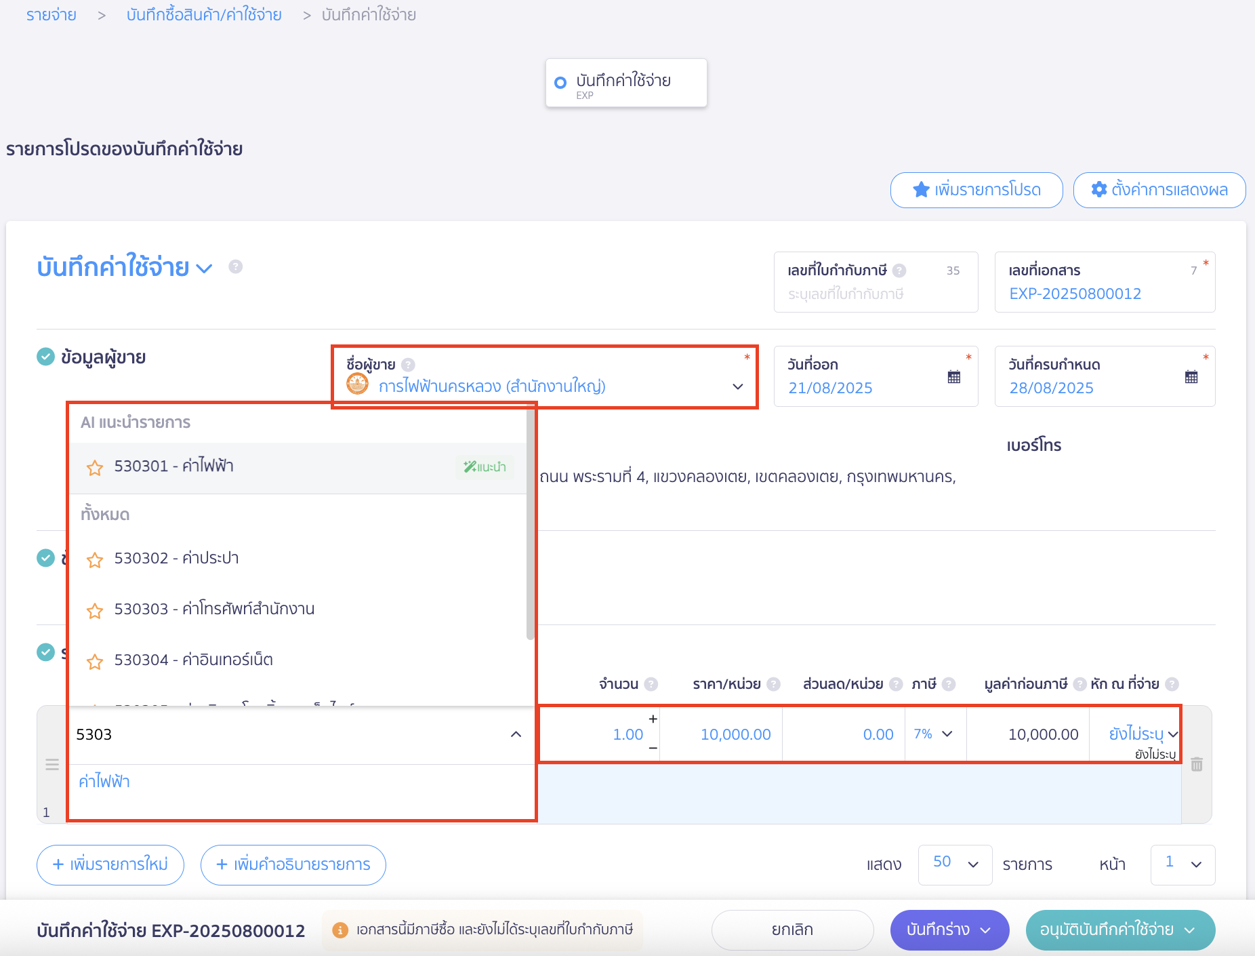1255x956 pixels.
Task: Open the 50 items per page dropdown
Action: click(955, 864)
